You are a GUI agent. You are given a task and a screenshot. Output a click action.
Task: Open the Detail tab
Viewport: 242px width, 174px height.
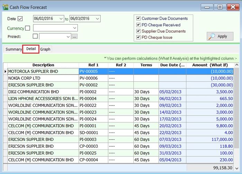[x=31, y=49]
